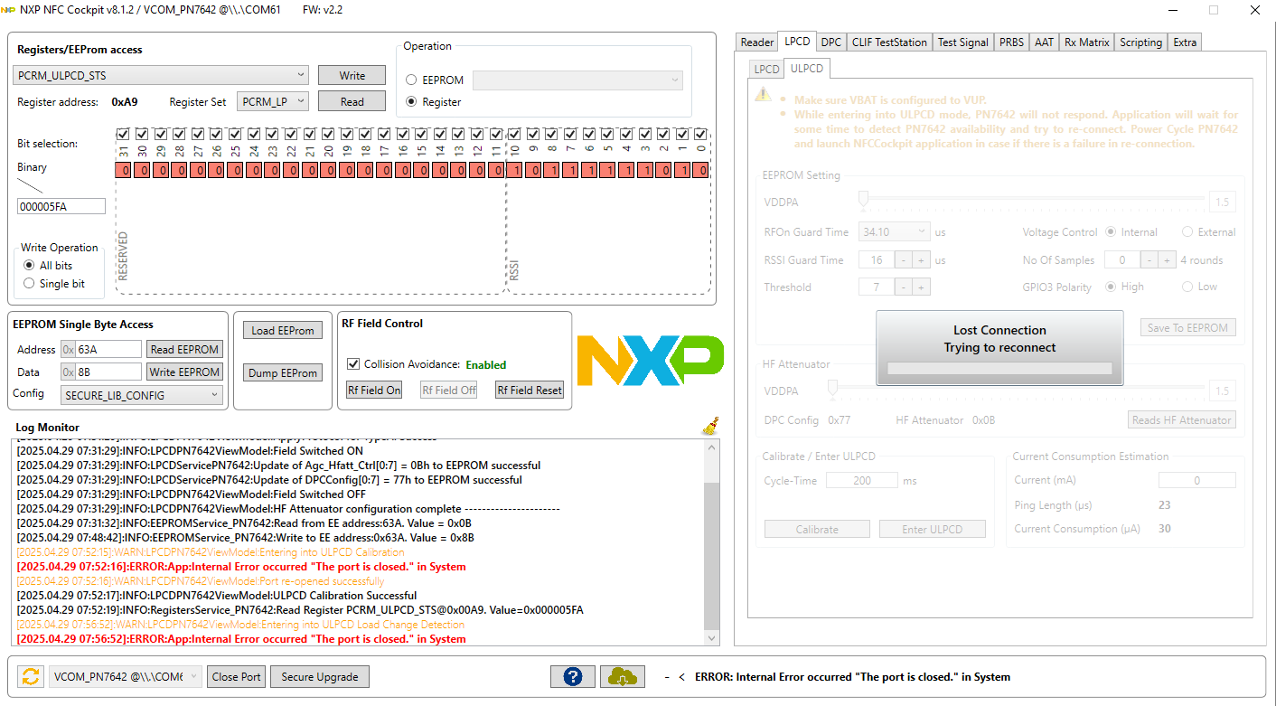
Task: Switch to the Scripting tab
Action: click(1140, 42)
